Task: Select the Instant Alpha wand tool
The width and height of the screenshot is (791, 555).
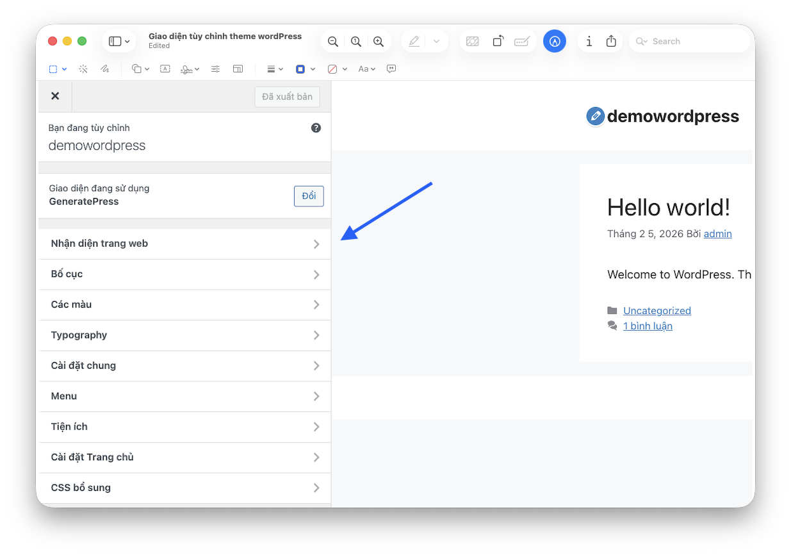Action: click(x=83, y=69)
